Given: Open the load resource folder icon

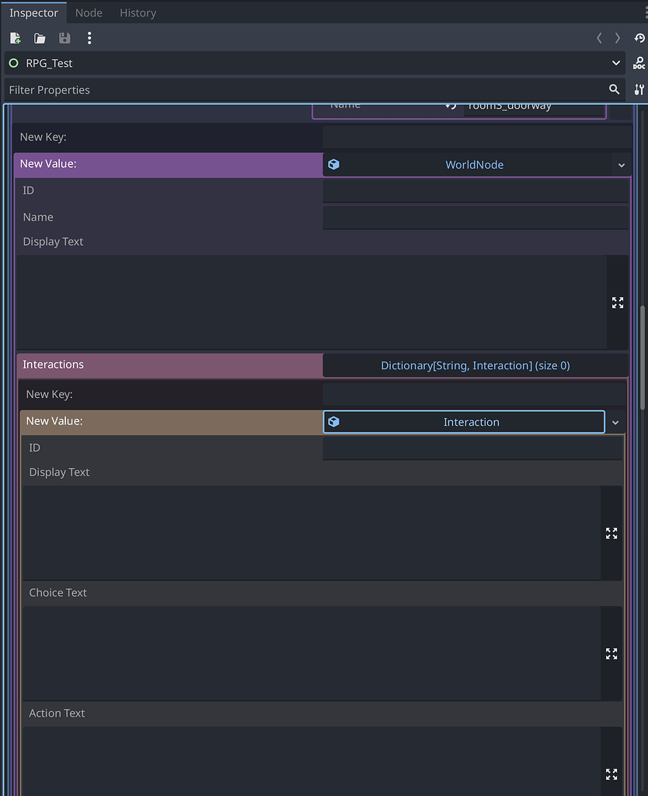Looking at the screenshot, I should coord(40,38).
